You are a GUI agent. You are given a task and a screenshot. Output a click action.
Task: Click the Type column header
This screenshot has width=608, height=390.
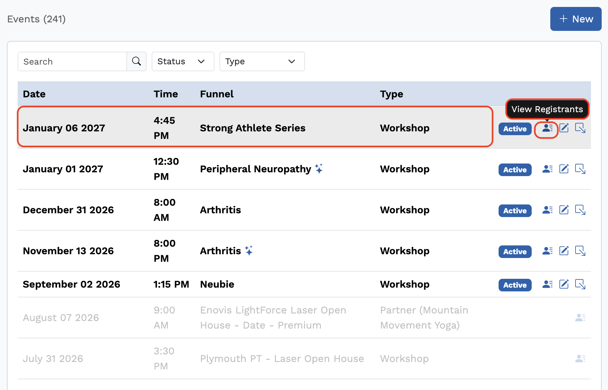392,94
